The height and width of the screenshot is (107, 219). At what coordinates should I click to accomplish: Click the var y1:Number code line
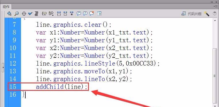point(94,40)
